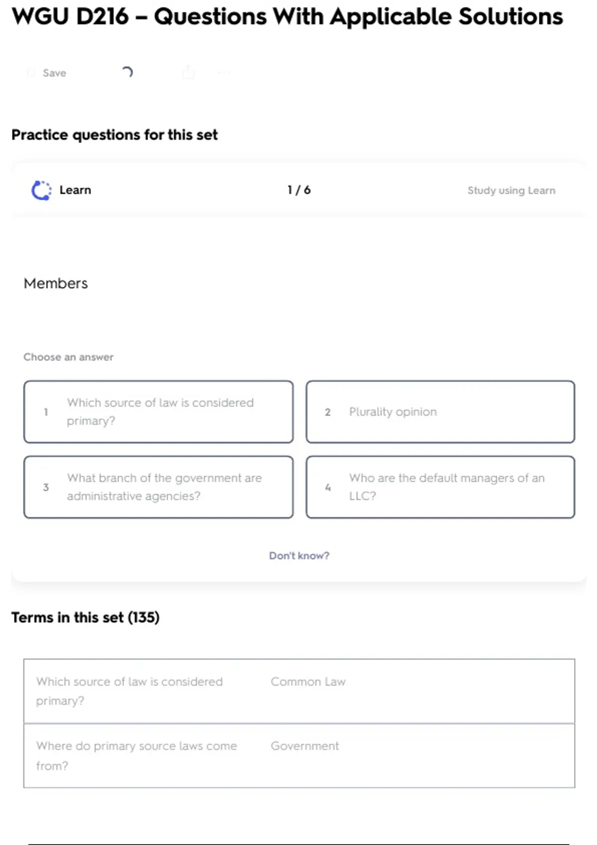Click the 'Terms in this set (135)' heading
The height and width of the screenshot is (845, 597).
86,617
